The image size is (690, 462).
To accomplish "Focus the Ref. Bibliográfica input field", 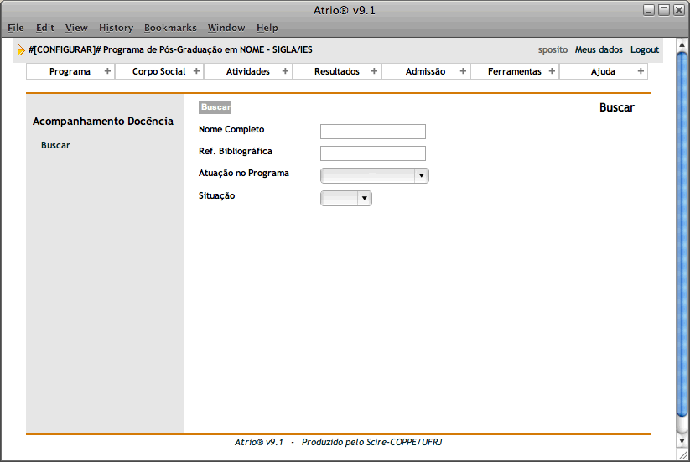I will tap(373, 153).
